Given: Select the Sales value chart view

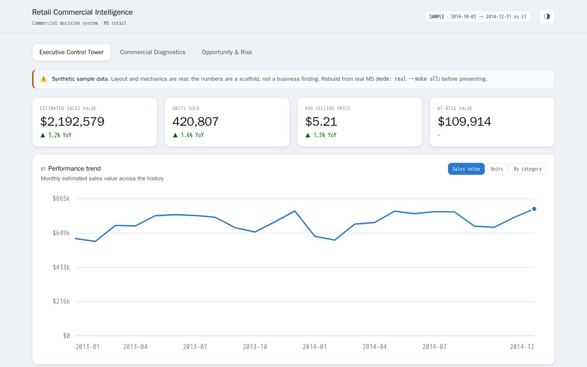Looking at the screenshot, I should [x=466, y=169].
